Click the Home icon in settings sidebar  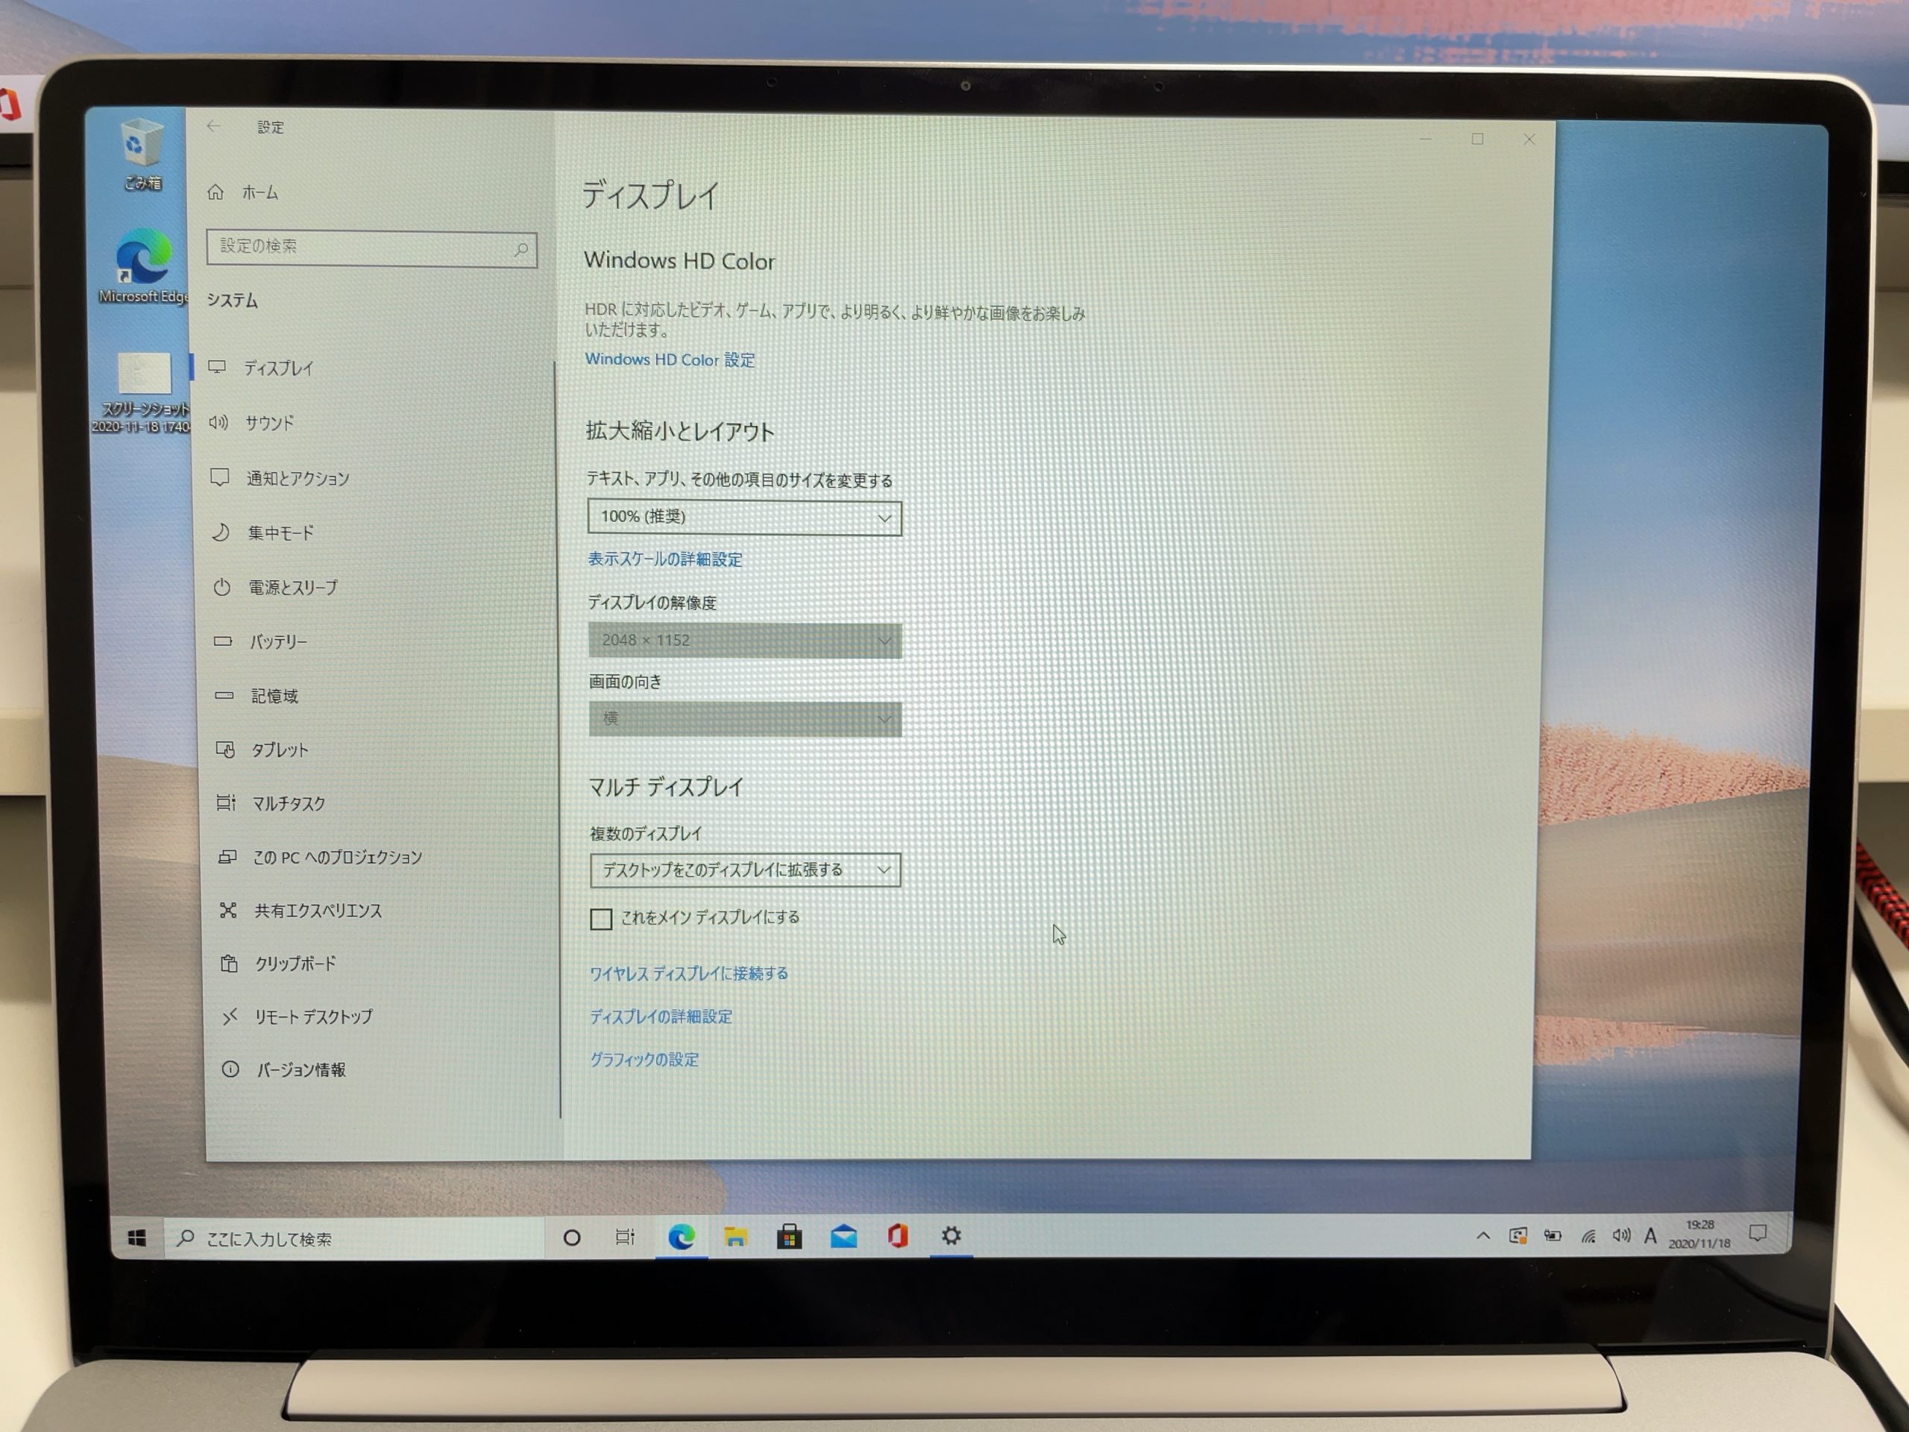216,192
